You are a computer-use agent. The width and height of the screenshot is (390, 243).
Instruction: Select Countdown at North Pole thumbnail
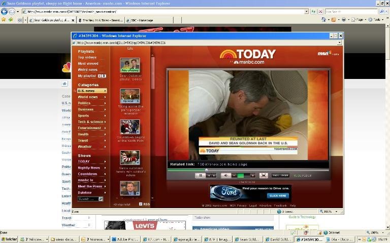coord(130,127)
